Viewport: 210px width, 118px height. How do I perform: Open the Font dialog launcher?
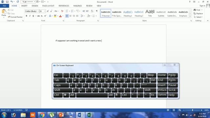63,21
